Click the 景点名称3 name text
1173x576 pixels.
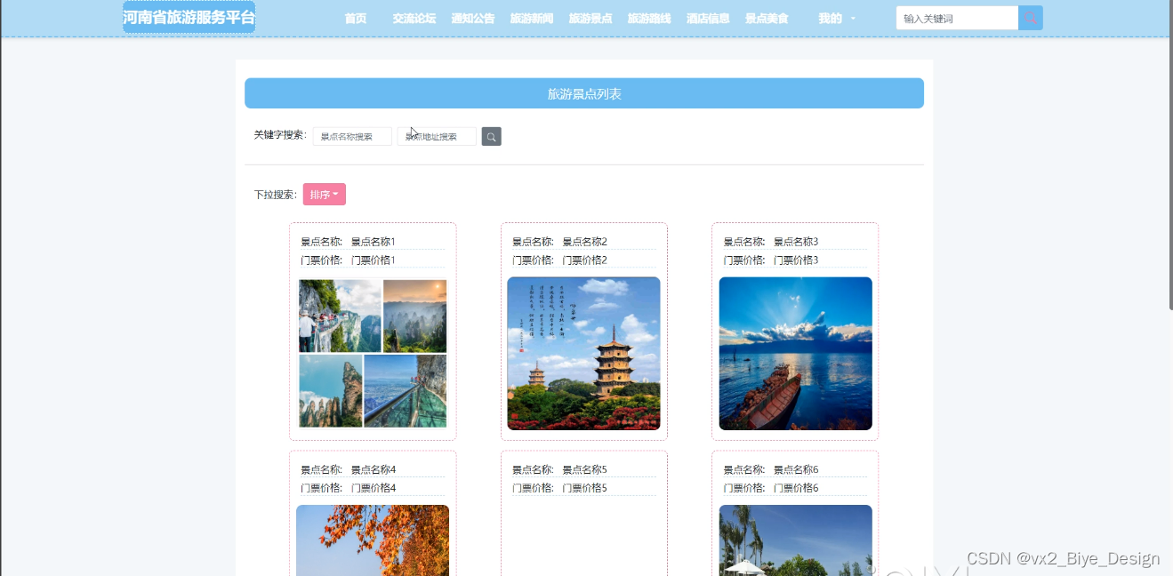click(796, 242)
